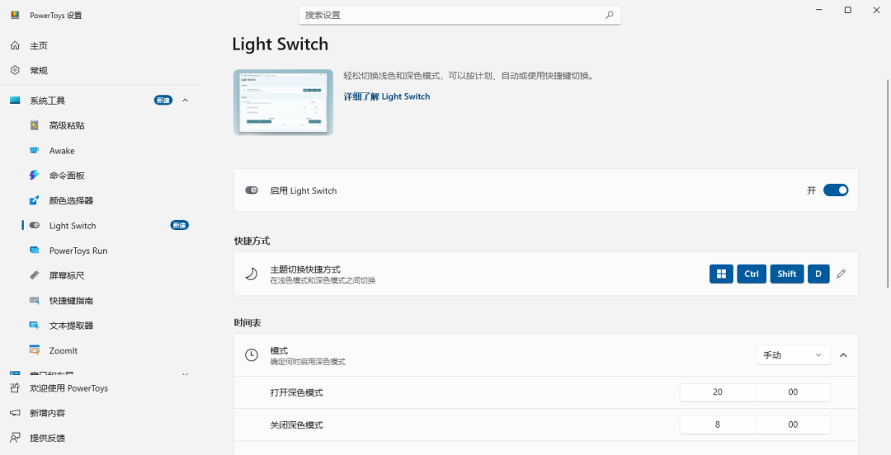Select the PowerToys Run icon in sidebar

(x=34, y=251)
